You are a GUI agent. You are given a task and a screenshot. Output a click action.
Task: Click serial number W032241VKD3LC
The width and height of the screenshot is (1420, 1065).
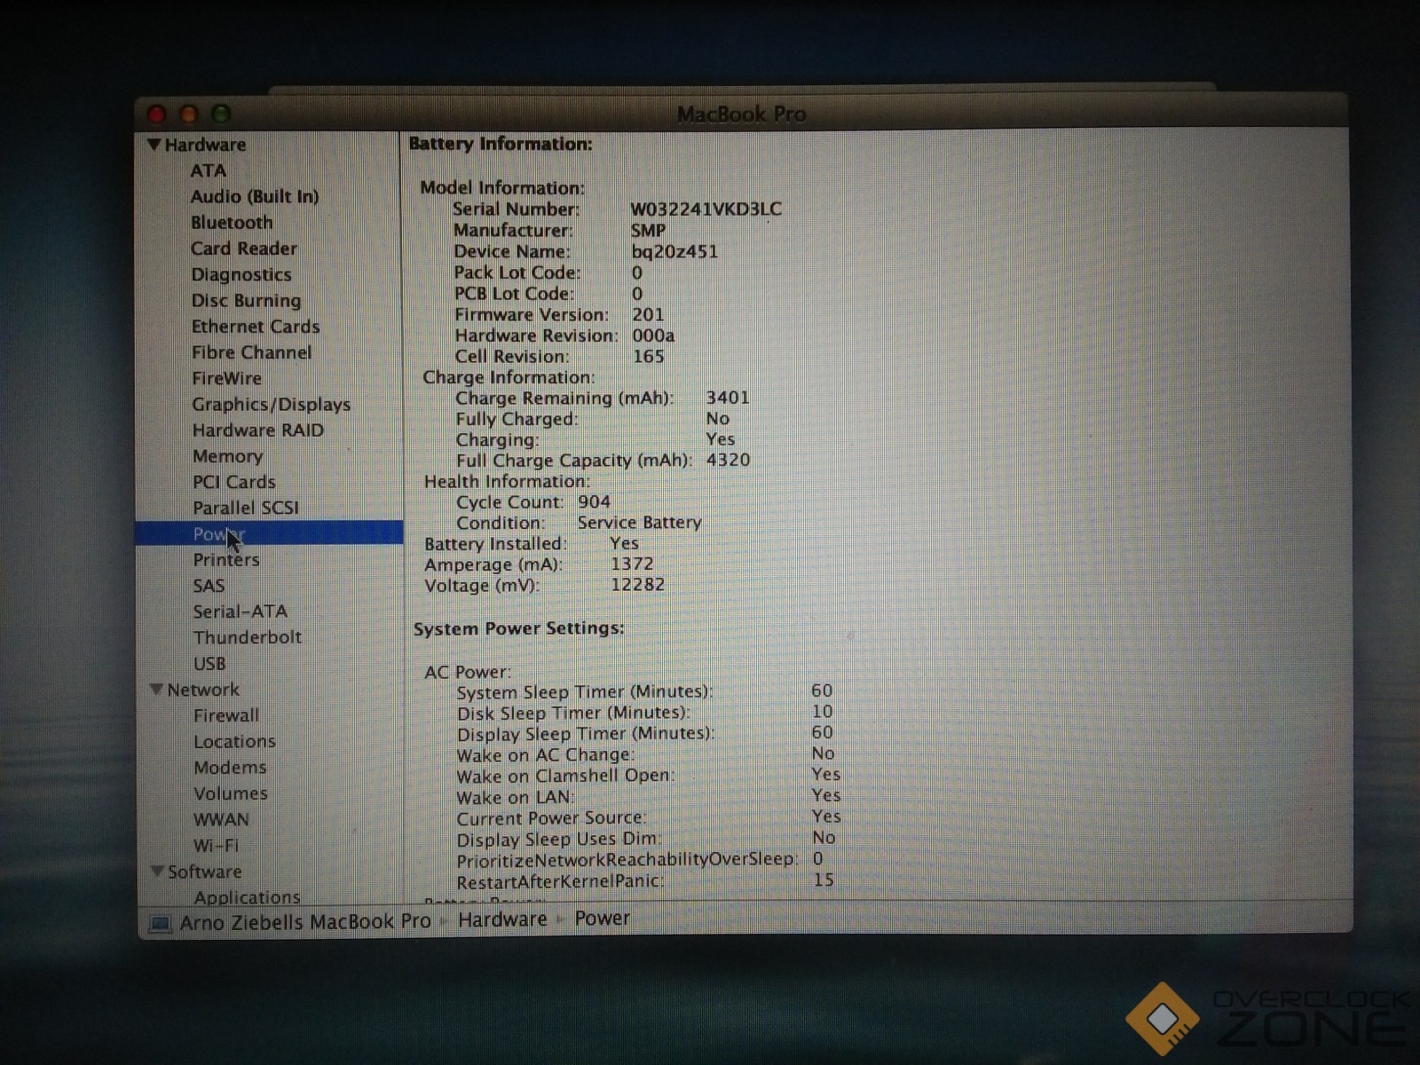coord(706,209)
